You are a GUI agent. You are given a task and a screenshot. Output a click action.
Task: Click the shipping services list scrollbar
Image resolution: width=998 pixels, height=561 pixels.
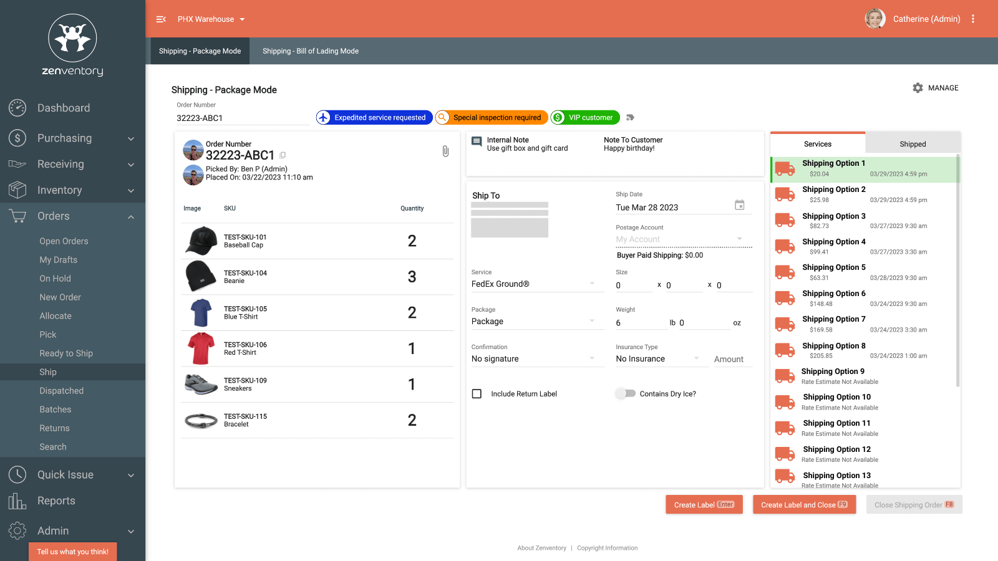pyautogui.click(x=957, y=271)
